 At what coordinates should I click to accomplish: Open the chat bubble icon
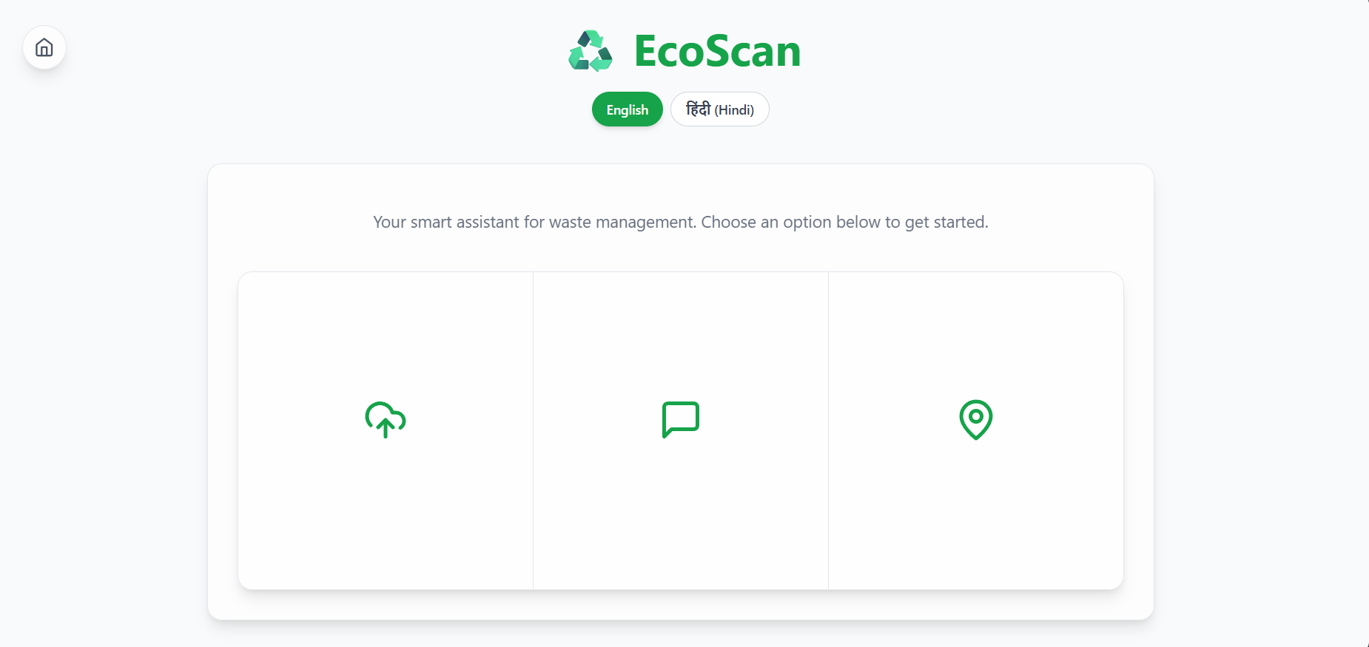pos(681,420)
